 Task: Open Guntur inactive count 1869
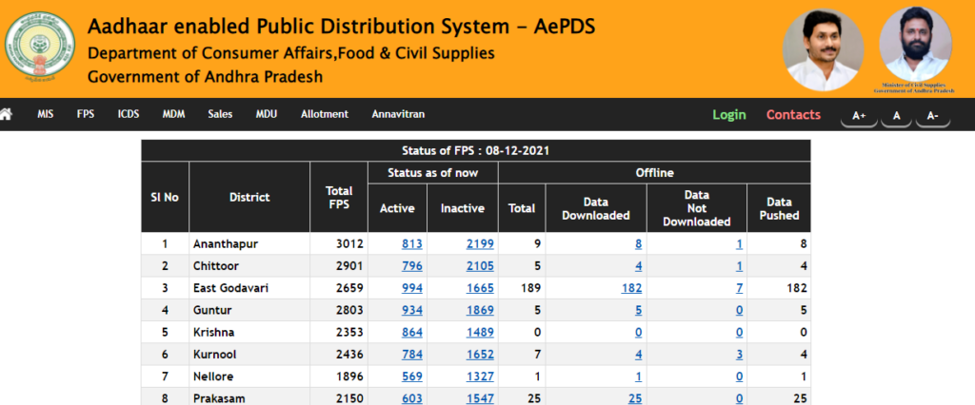(x=480, y=311)
